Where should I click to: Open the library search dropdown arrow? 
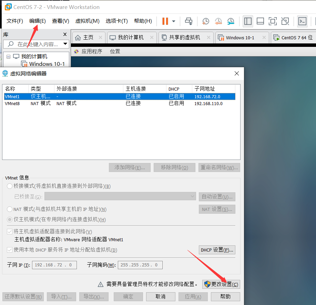pos(65,44)
